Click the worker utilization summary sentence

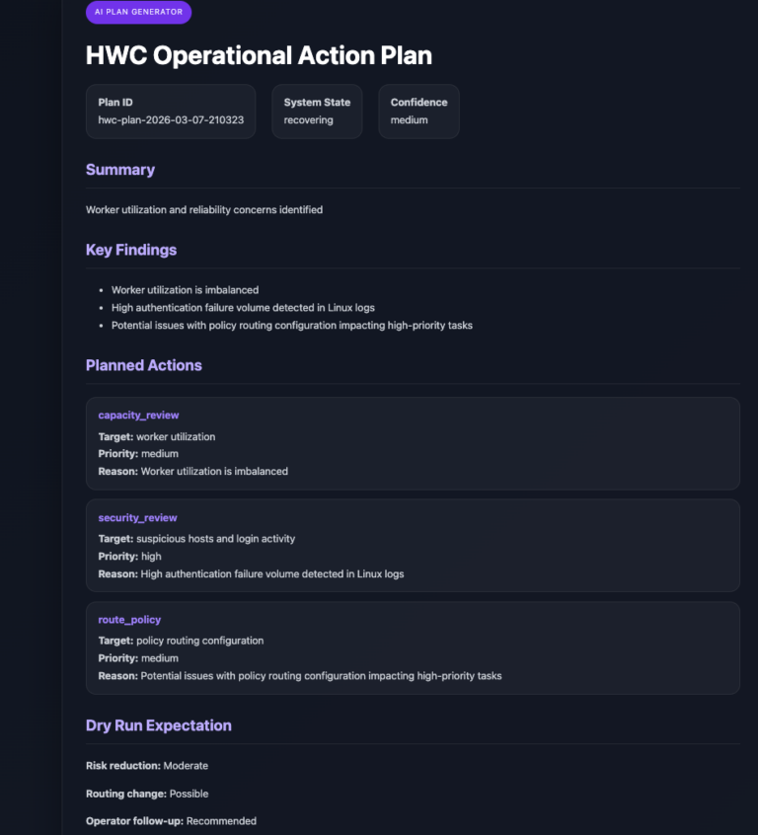point(204,209)
